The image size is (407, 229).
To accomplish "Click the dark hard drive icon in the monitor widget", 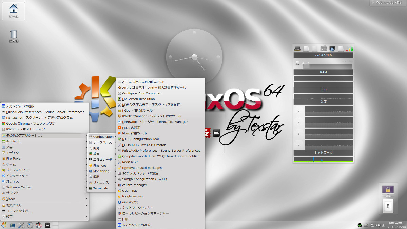I will (297, 49).
